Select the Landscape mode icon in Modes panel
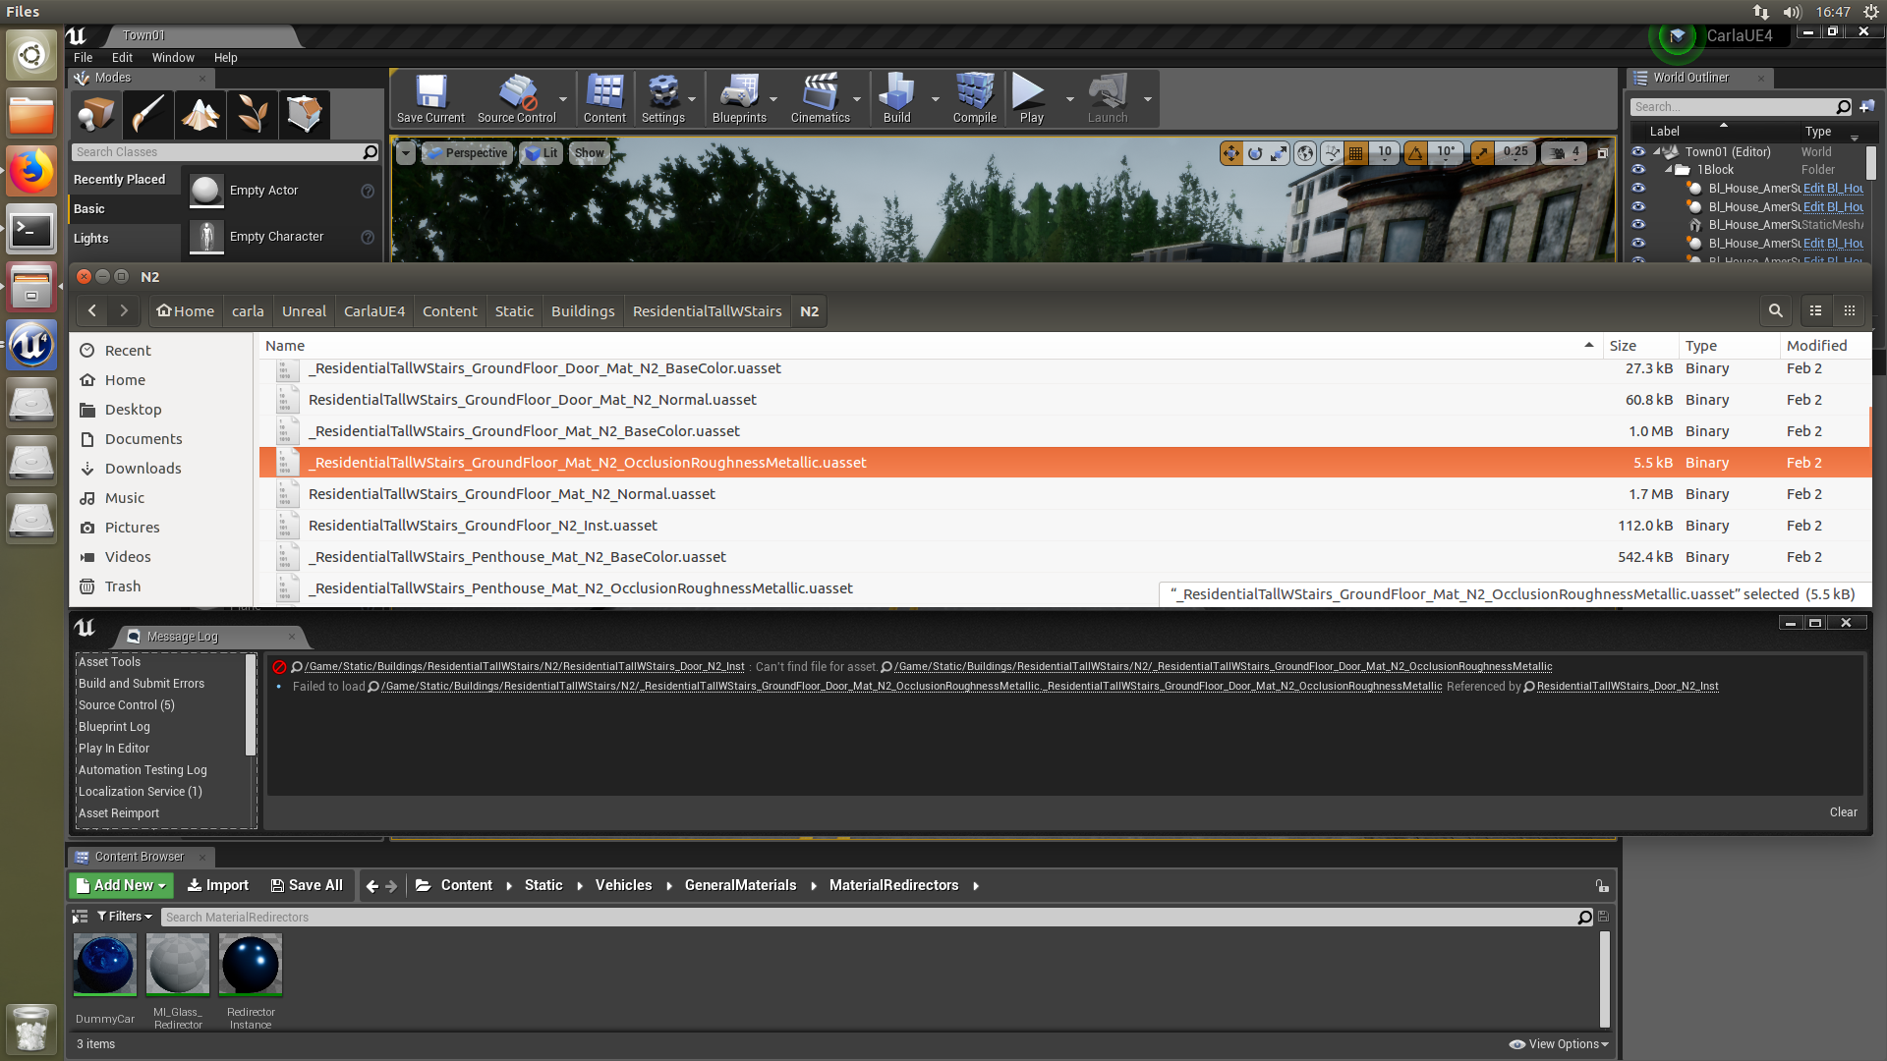Image resolution: width=1887 pixels, height=1061 pixels. point(200,115)
